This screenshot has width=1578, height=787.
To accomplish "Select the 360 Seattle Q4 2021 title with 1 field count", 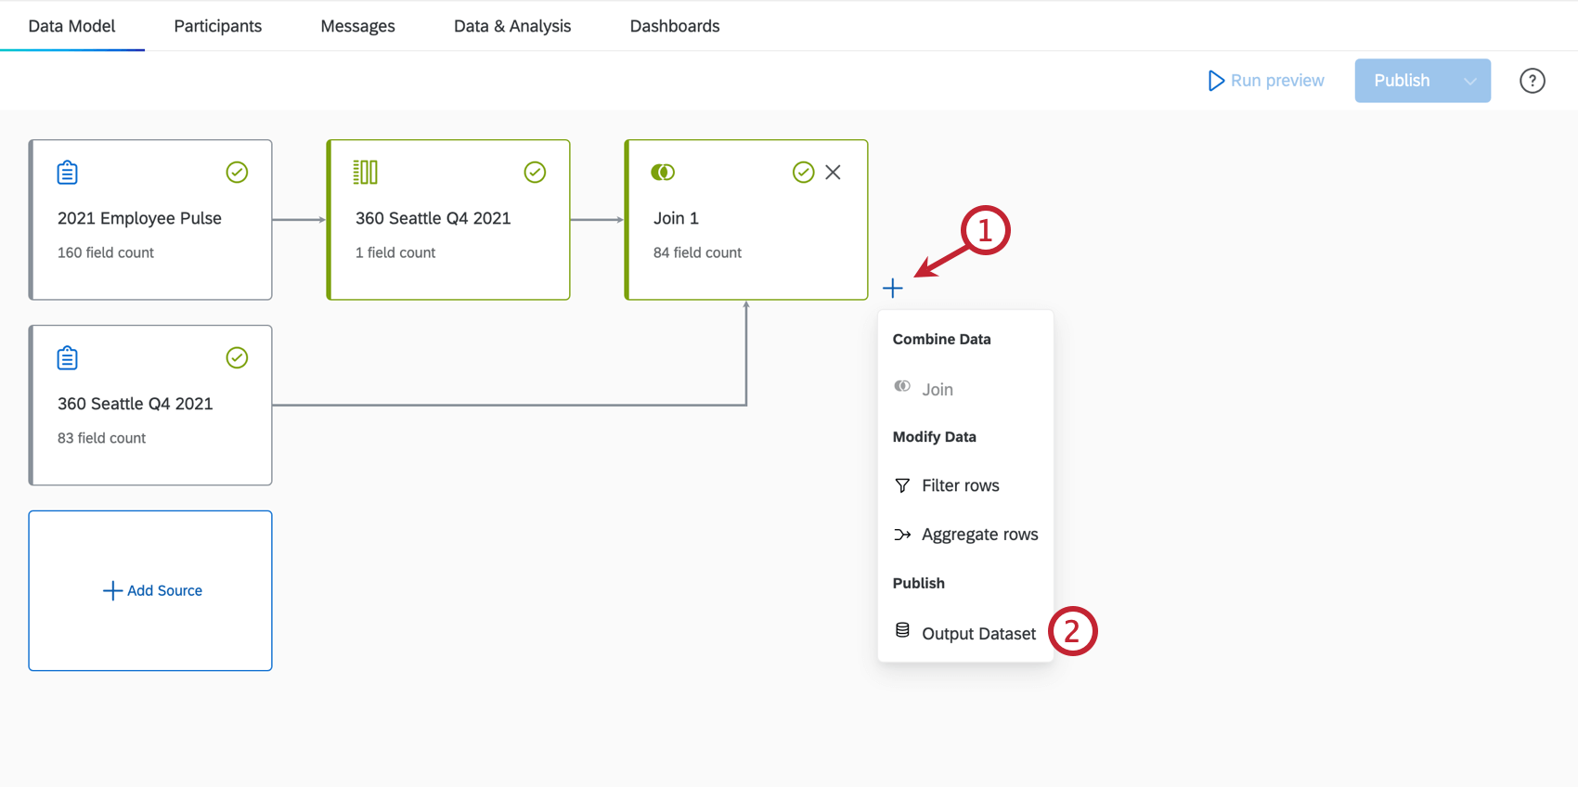I will tap(433, 218).
